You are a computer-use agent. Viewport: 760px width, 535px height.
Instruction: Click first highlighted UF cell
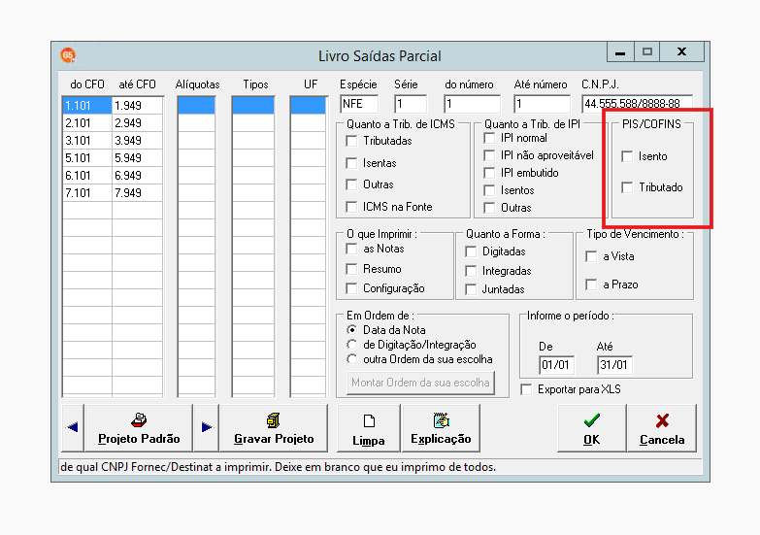[309, 106]
